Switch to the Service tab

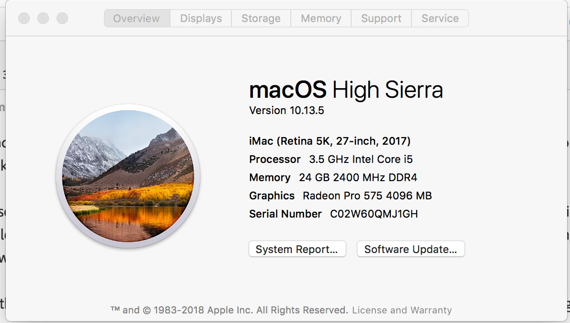(440, 19)
